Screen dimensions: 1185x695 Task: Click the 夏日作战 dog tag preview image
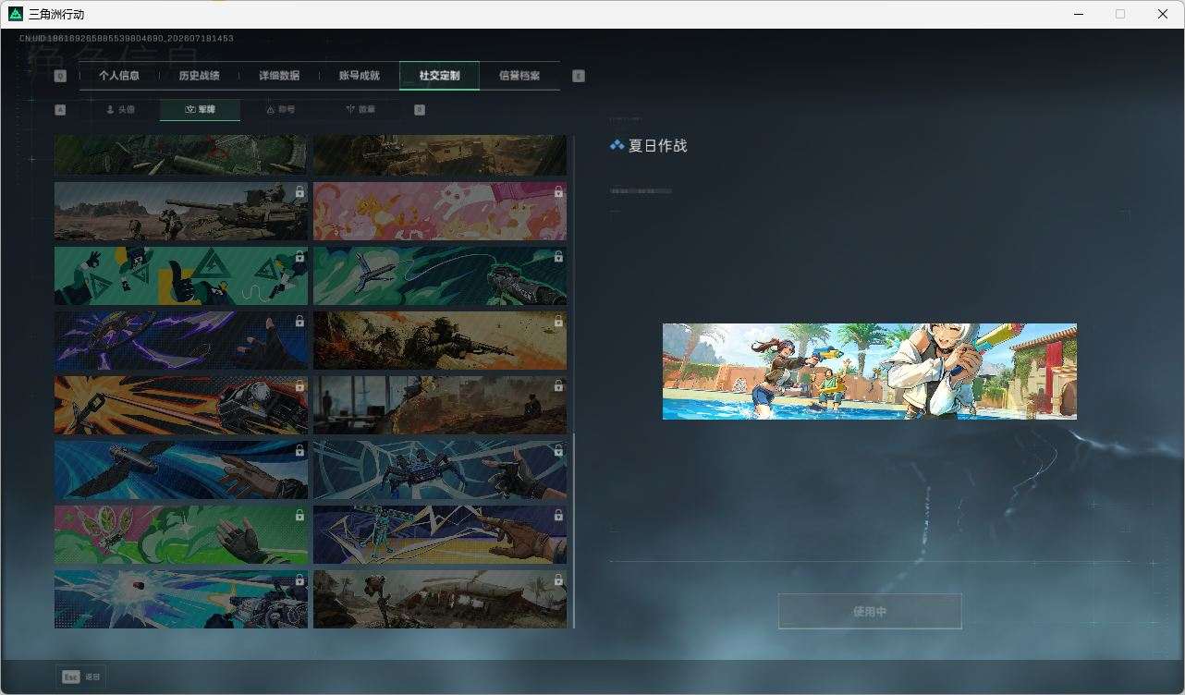click(x=870, y=372)
